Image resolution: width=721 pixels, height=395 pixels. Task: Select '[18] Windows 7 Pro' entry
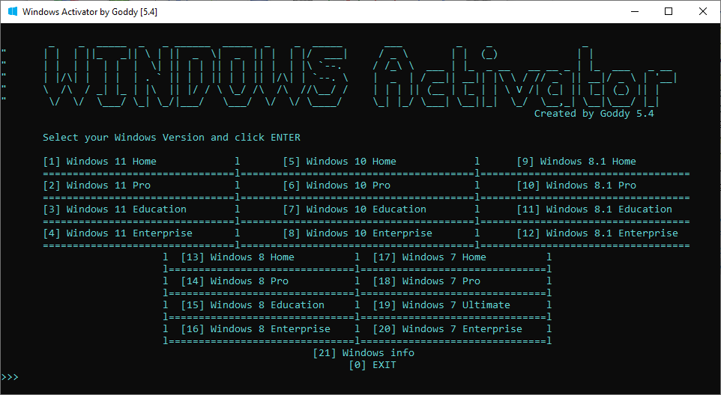click(426, 281)
